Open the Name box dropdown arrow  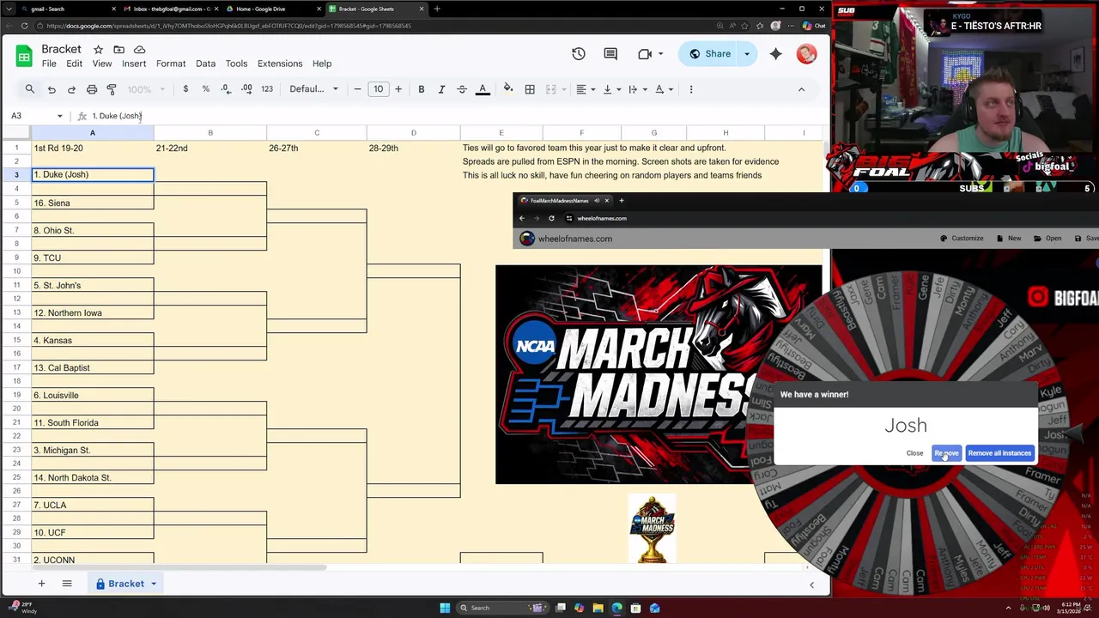59,116
